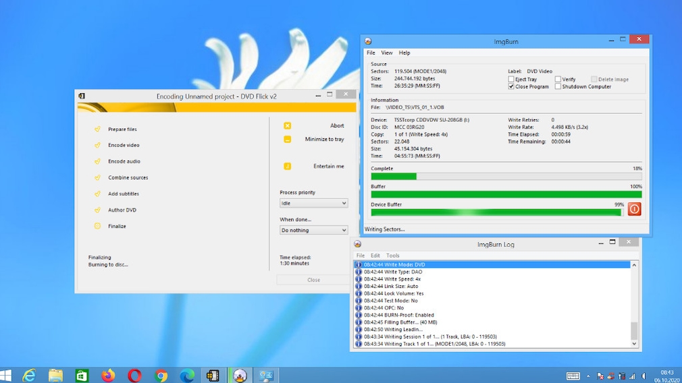Launch Internet Explorer from taskbar
The width and height of the screenshot is (682, 383).
(29, 376)
